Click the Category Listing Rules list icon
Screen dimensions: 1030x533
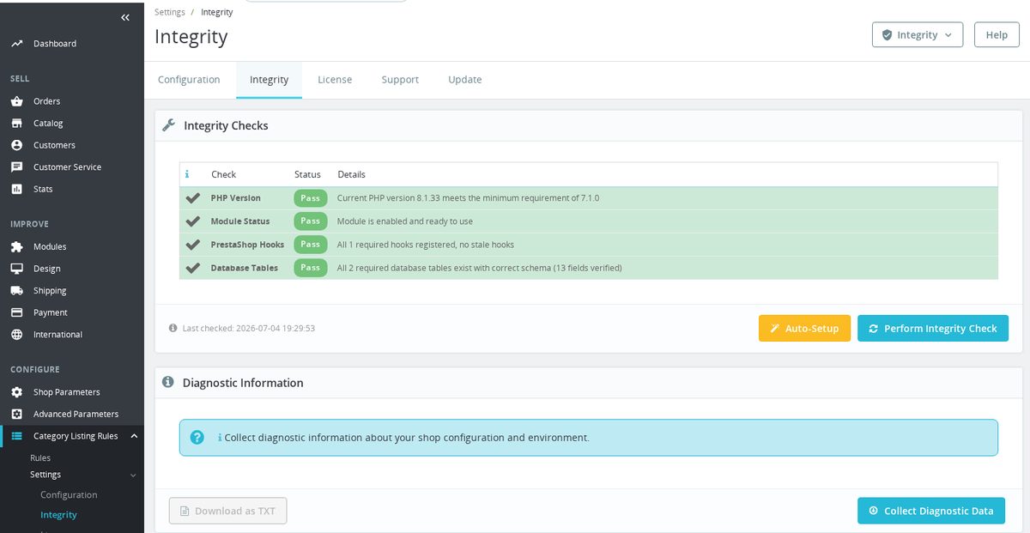click(x=16, y=436)
